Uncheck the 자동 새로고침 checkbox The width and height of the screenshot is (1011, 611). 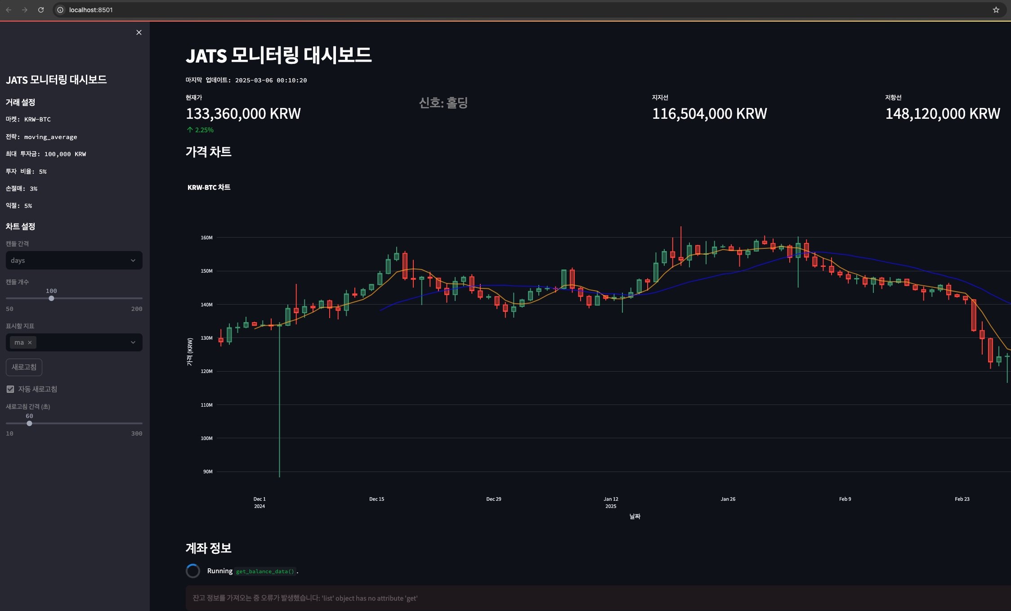click(x=10, y=389)
